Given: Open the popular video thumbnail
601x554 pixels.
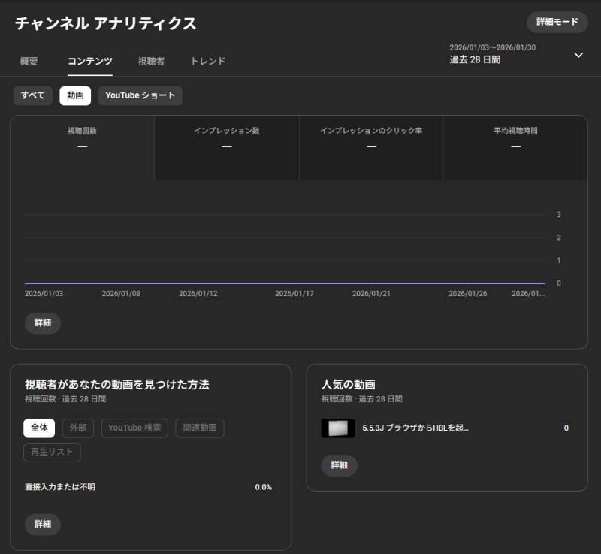Looking at the screenshot, I should pos(338,428).
